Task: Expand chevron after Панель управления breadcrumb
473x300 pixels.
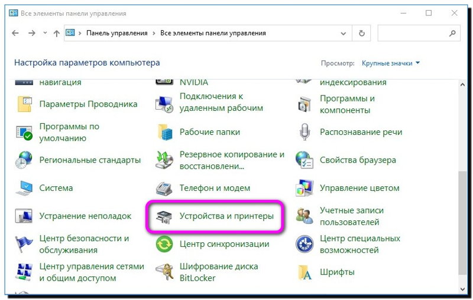Action: (154, 33)
